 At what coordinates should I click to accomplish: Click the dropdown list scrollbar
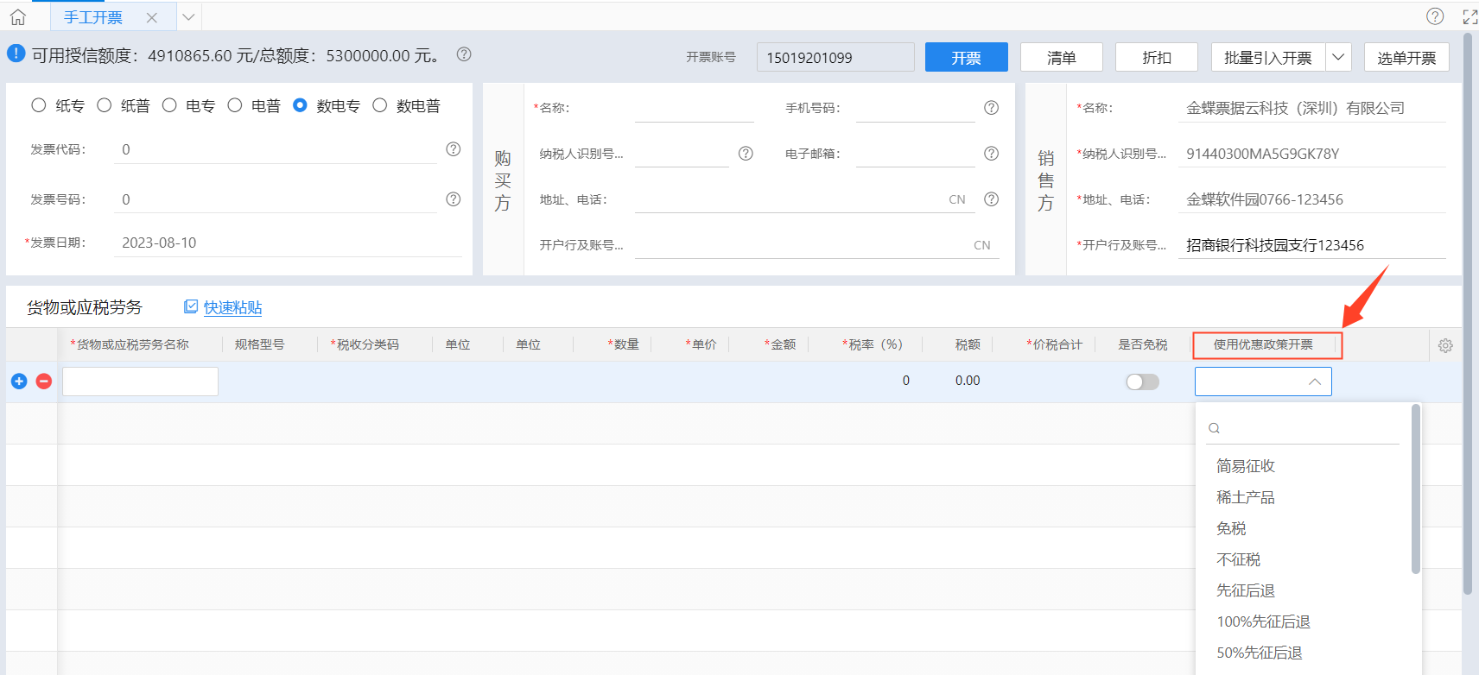[x=1415, y=489]
